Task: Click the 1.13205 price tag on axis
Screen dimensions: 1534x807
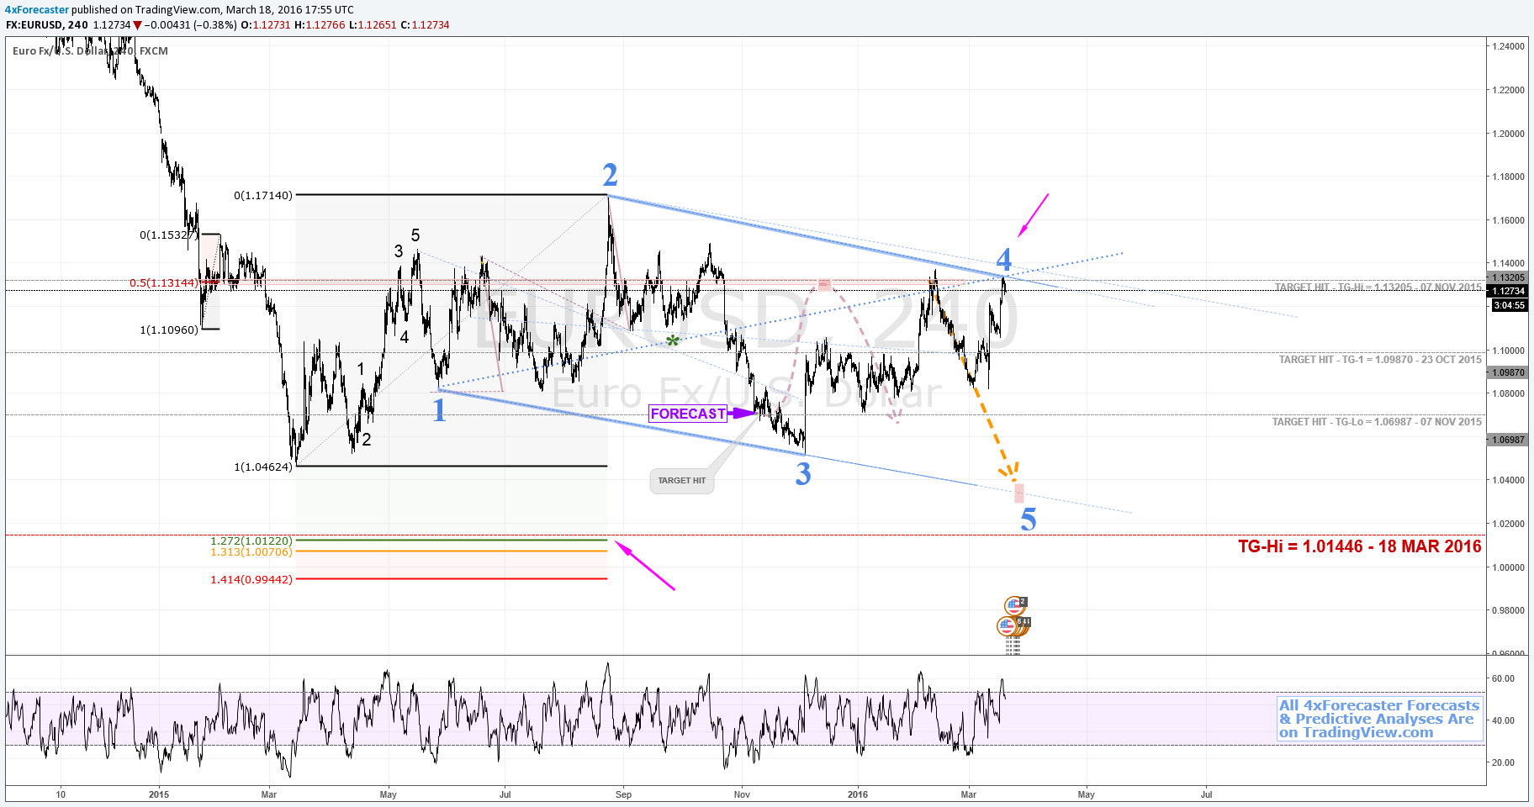Action: pyautogui.click(x=1508, y=277)
